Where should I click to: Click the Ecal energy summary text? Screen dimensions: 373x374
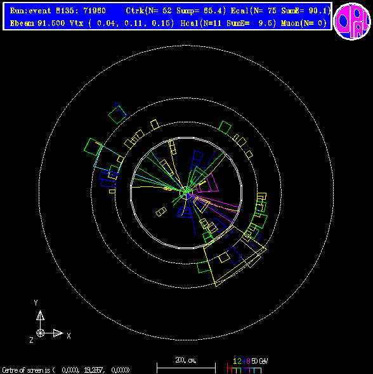280,11
